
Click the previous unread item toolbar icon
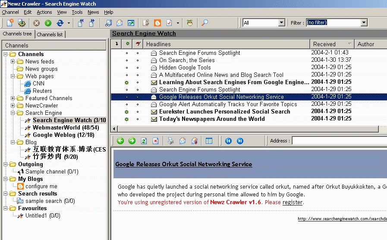80,23
